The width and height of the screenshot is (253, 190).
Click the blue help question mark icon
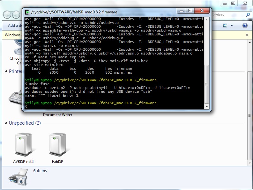(x=245, y=26)
